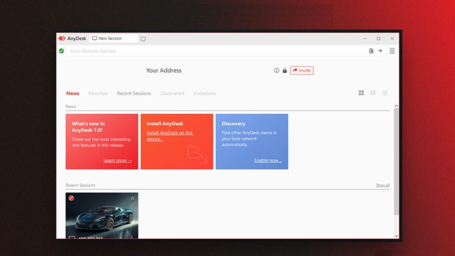The width and height of the screenshot is (455, 256).
Task: Click Install AnyDesk on this device link
Action: pyautogui.click(x=170, y=136)
